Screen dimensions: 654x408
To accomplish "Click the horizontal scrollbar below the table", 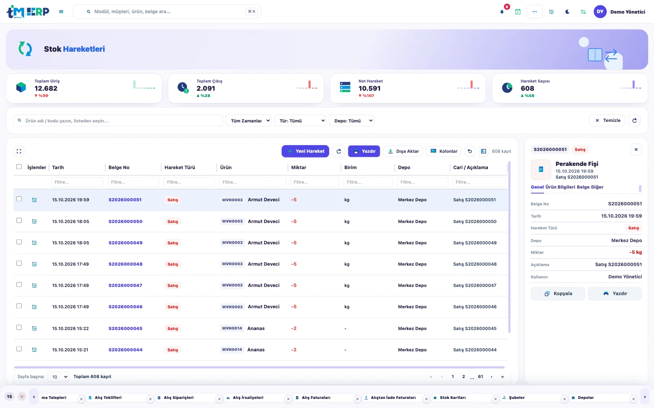I will [259, 367].
